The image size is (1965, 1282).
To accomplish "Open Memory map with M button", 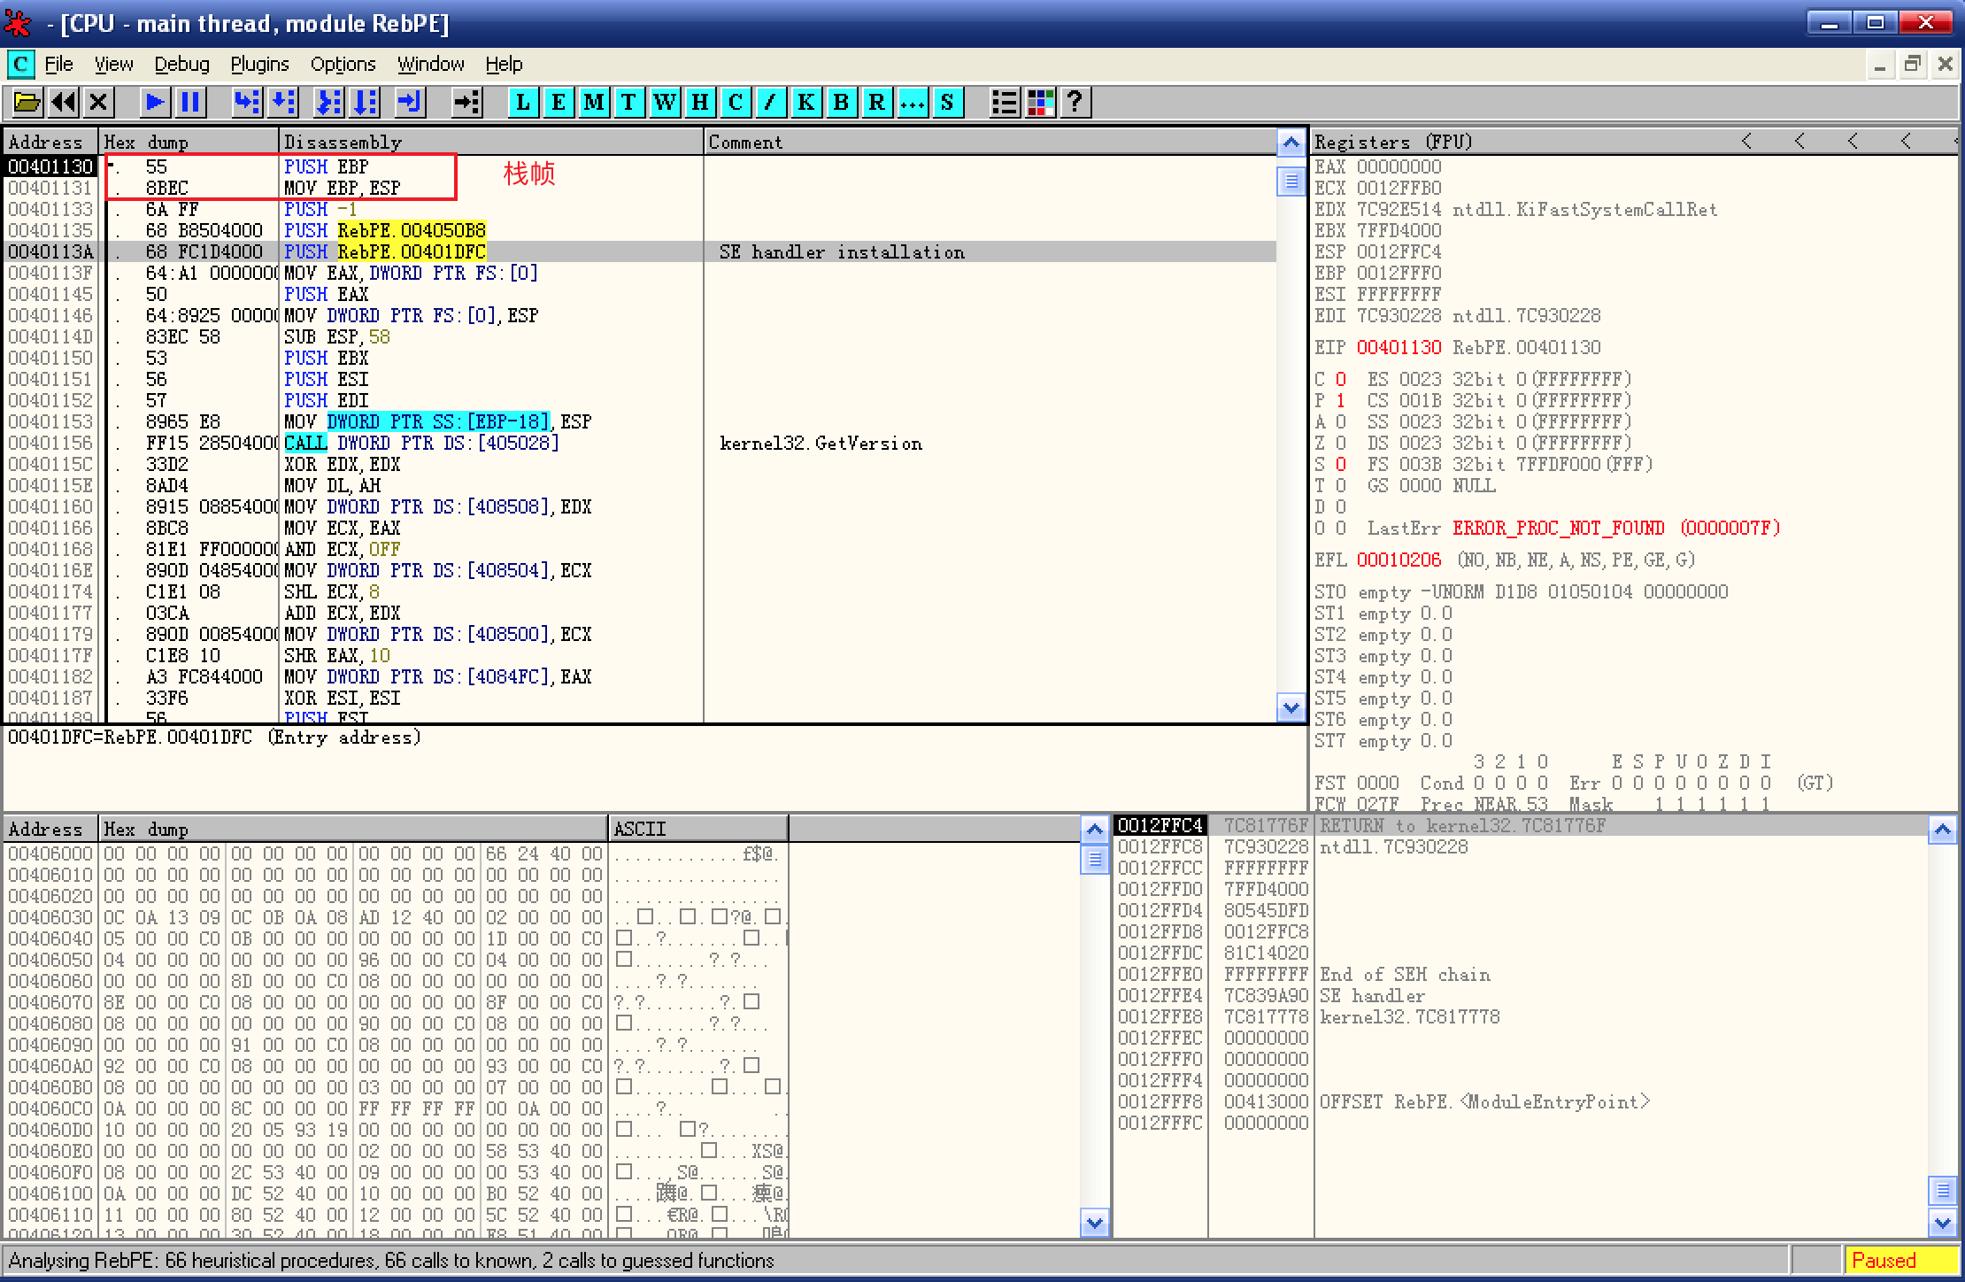I will point(594,103).
